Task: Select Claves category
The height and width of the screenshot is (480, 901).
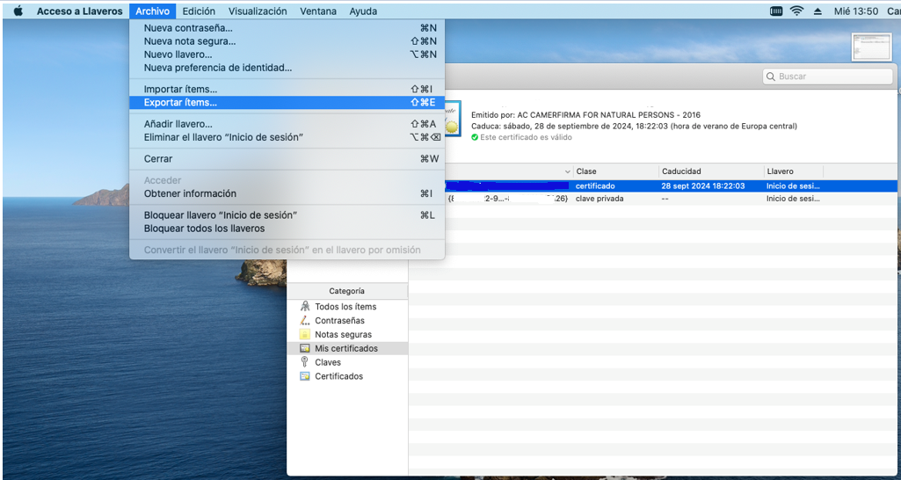Action: click(347, 362)
